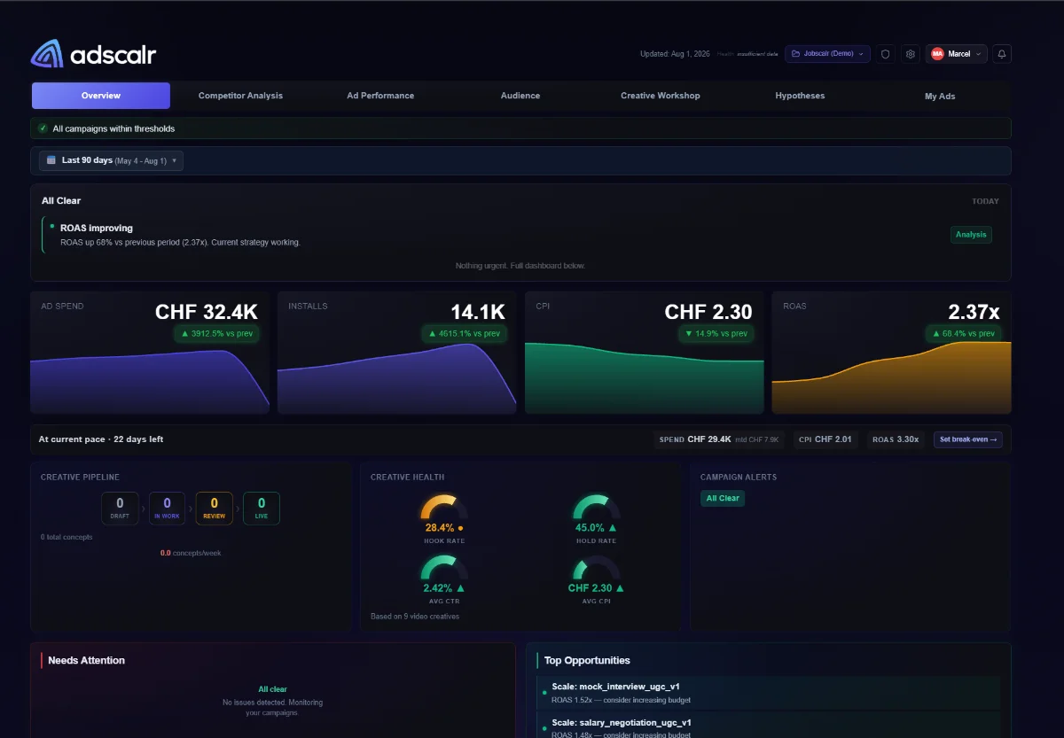
Task: Switch to the Ad Performance tab
Action: pos(380,96)
